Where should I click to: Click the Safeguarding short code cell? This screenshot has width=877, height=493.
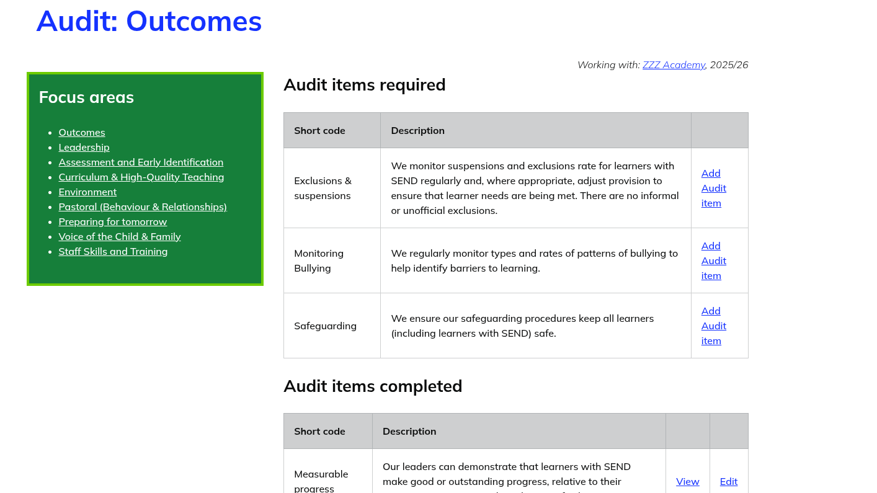[325, 326]
